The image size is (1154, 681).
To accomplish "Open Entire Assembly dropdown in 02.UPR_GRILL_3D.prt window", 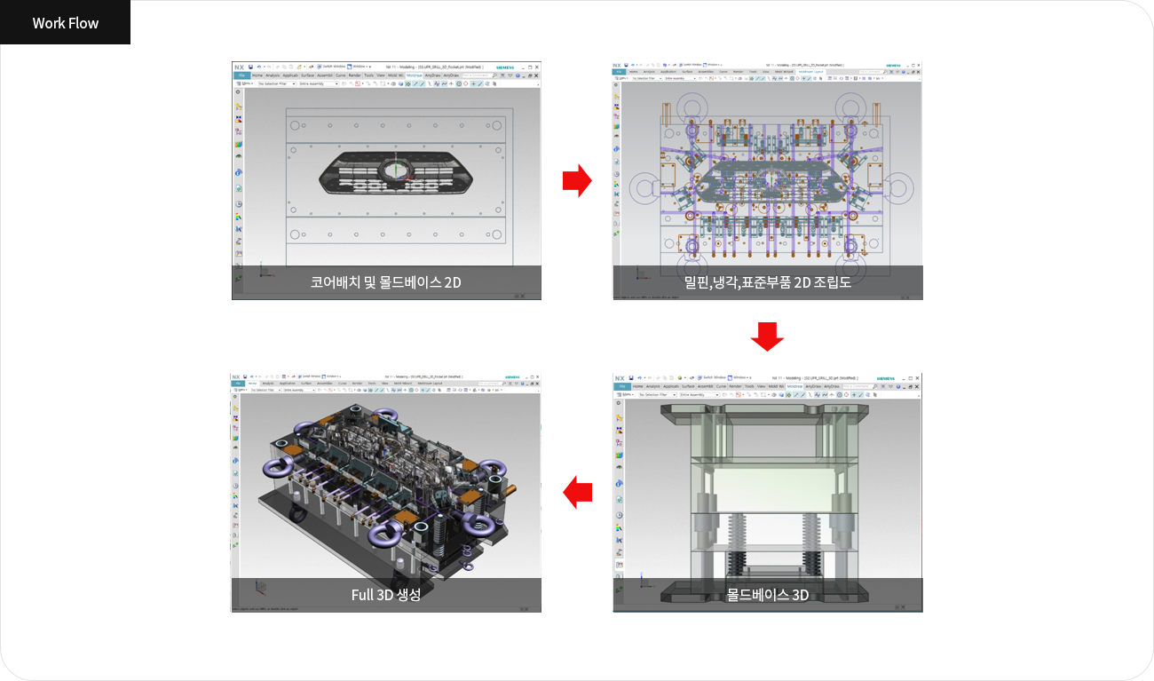I will click(700, 395).
